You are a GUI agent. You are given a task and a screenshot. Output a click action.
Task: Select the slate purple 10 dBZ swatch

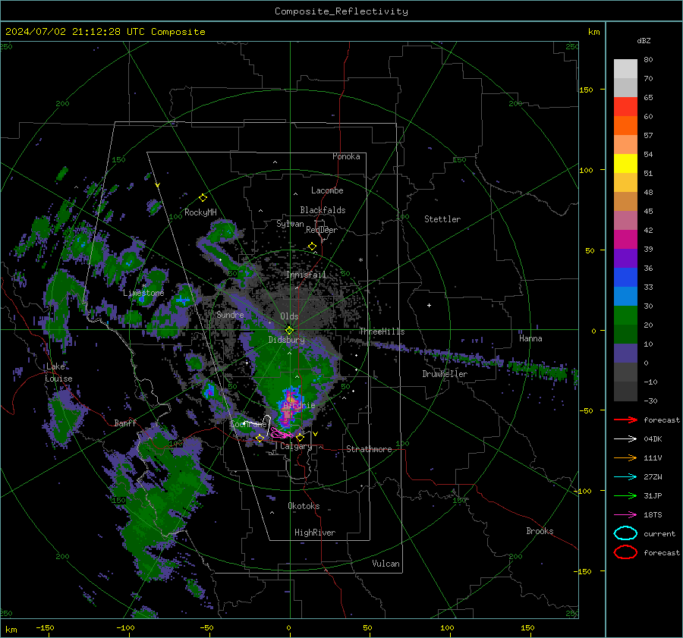[625, 354]
